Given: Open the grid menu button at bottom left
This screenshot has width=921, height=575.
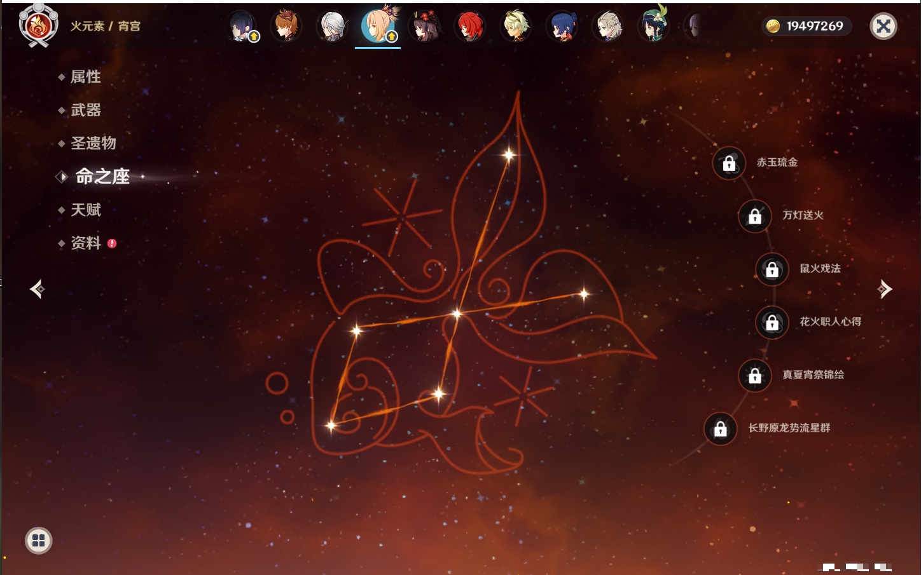Looking at the screenshot, I should pos(38,541).
